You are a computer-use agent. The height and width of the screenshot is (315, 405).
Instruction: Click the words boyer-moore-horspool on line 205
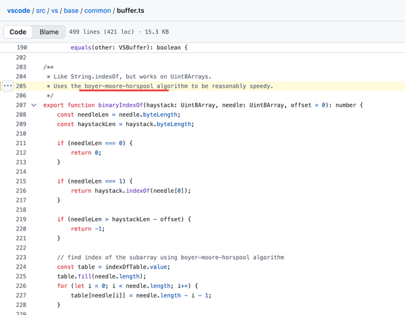click(119, 86)
